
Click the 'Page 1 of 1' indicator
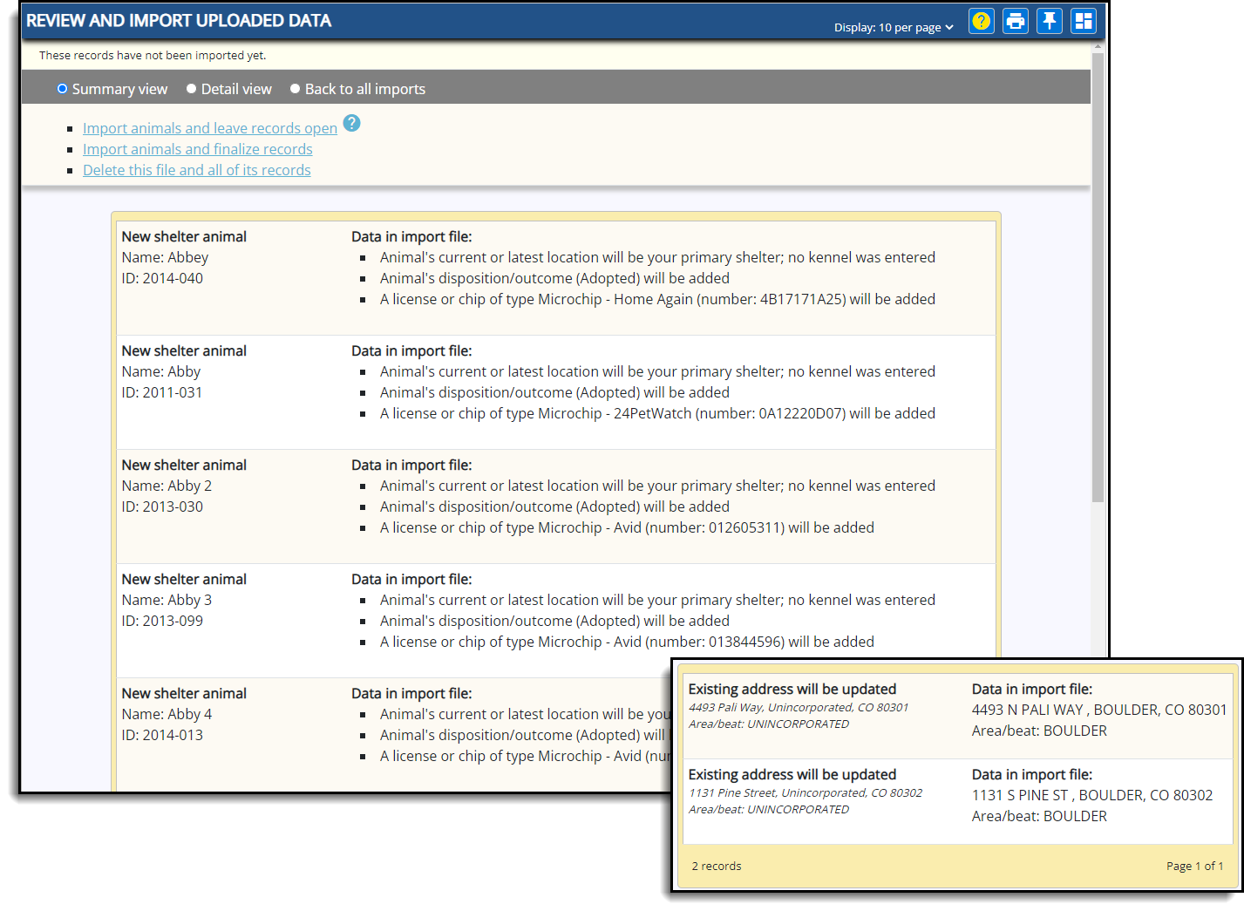pos(1195,866)
